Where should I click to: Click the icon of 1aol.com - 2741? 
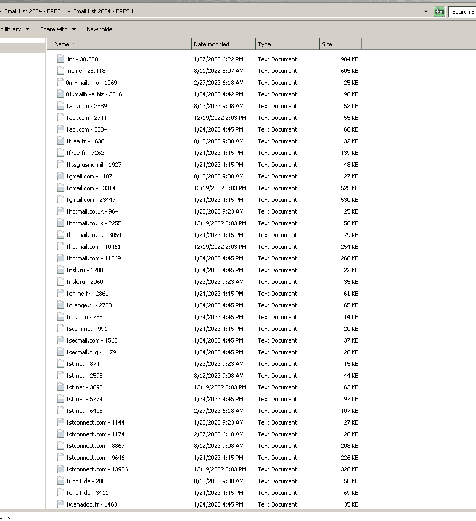coord(60,118)
